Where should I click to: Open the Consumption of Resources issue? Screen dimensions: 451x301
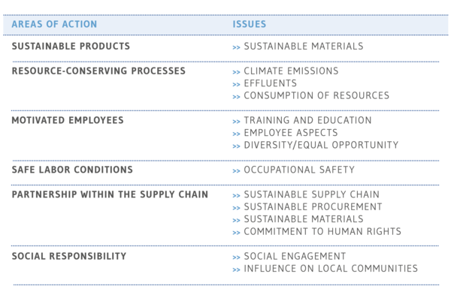click(316, 95)
